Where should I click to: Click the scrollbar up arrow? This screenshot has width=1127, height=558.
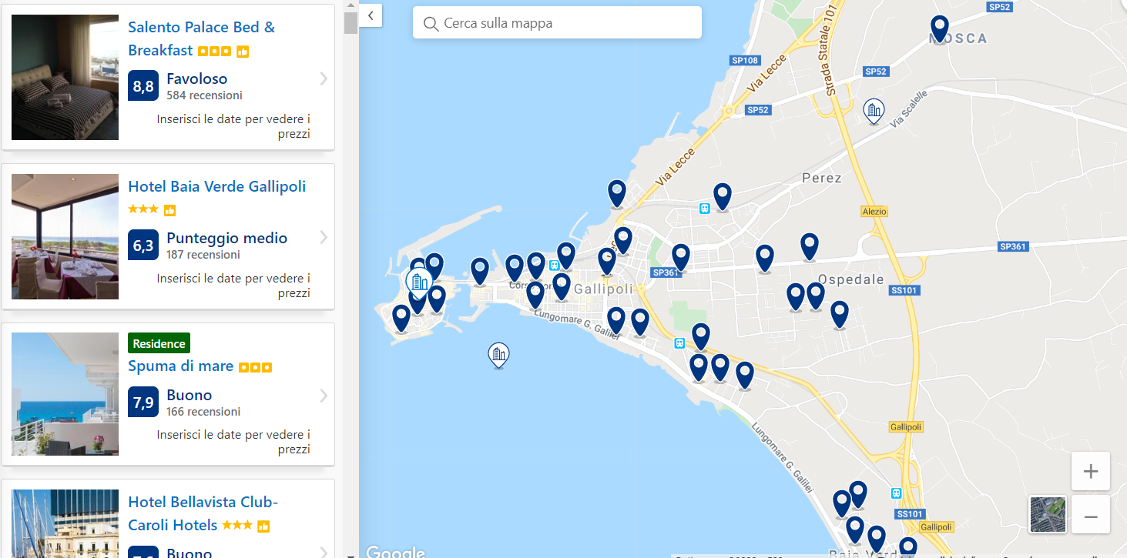pyautogui.click(x=351, y=5)
